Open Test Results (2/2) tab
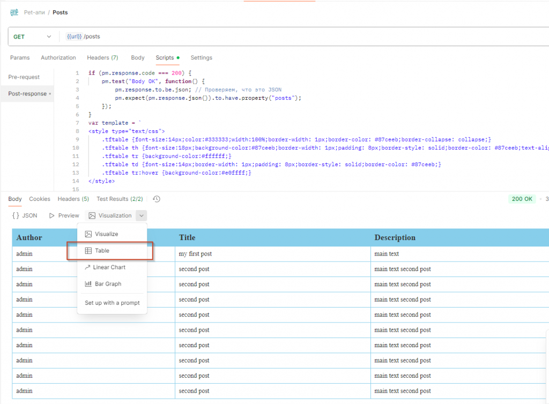 click(120, 199)
